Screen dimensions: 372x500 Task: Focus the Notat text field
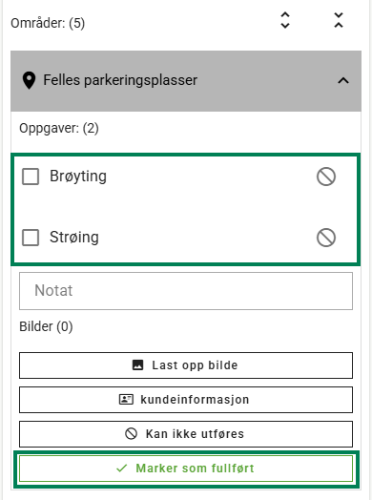coord(186,291)
